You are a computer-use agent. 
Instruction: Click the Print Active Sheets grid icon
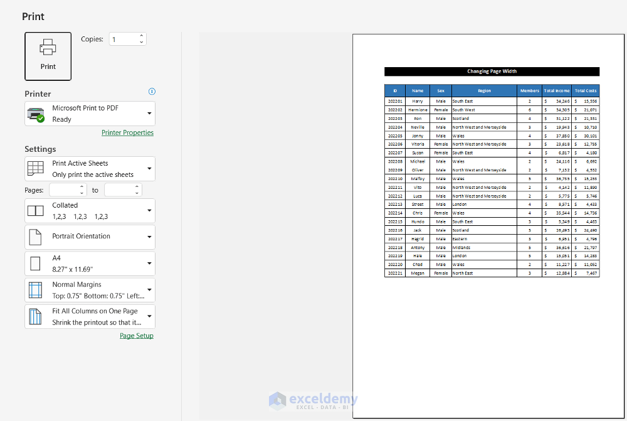point(36,169)
